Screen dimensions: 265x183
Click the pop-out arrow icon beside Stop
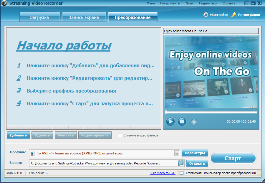pyautogui.click(x=194, y=122)
